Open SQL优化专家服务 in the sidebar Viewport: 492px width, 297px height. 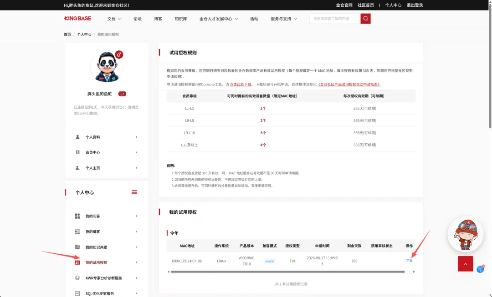(100, 293)
